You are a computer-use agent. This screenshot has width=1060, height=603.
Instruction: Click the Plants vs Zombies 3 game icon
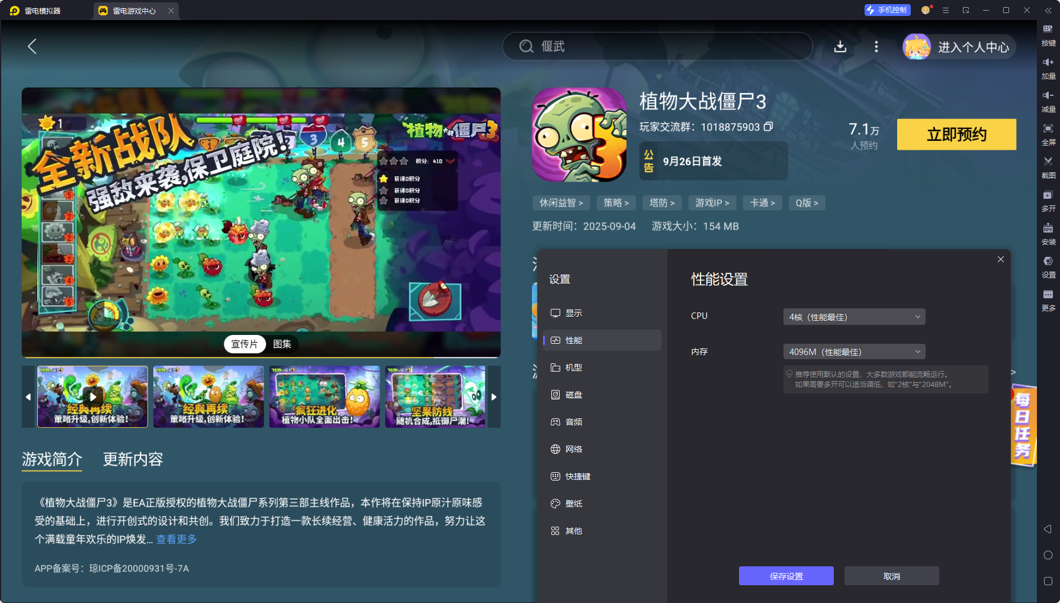[579, 135]
